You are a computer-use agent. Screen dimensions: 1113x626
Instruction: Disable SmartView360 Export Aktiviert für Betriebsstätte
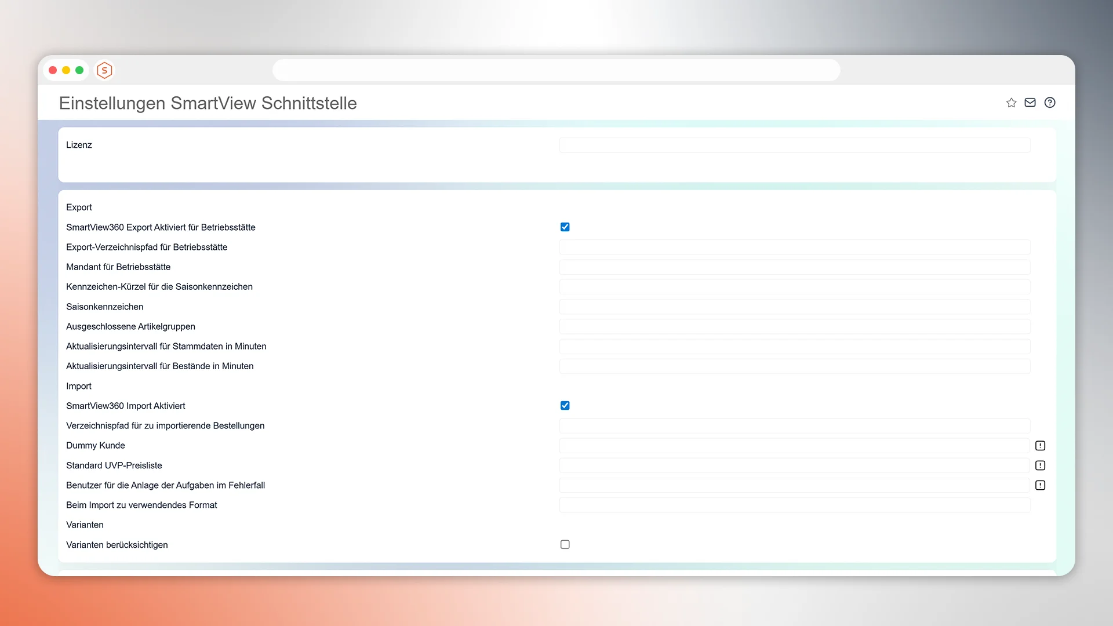(x=565, y=227)
